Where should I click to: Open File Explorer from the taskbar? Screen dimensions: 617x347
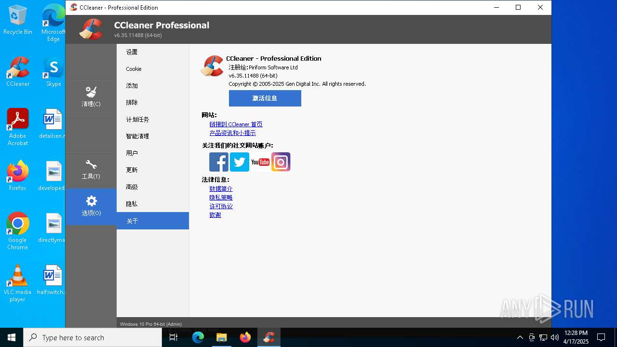coord(222,337)
